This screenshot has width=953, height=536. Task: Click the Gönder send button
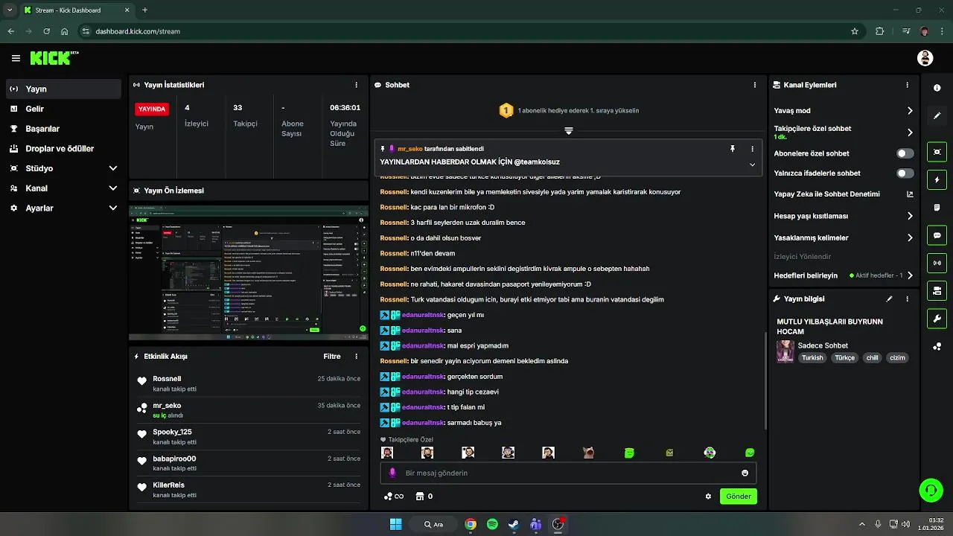coord(739,497)
